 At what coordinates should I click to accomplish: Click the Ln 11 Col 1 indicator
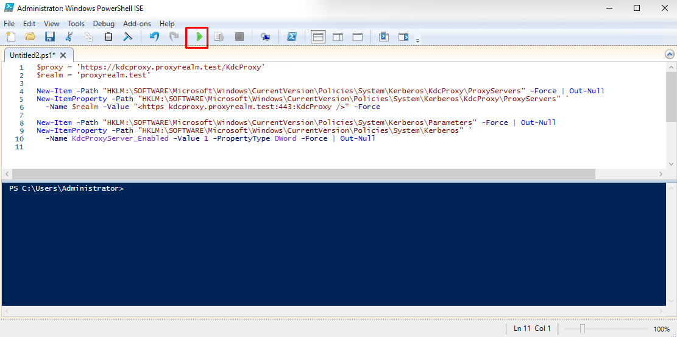point(533,328)
